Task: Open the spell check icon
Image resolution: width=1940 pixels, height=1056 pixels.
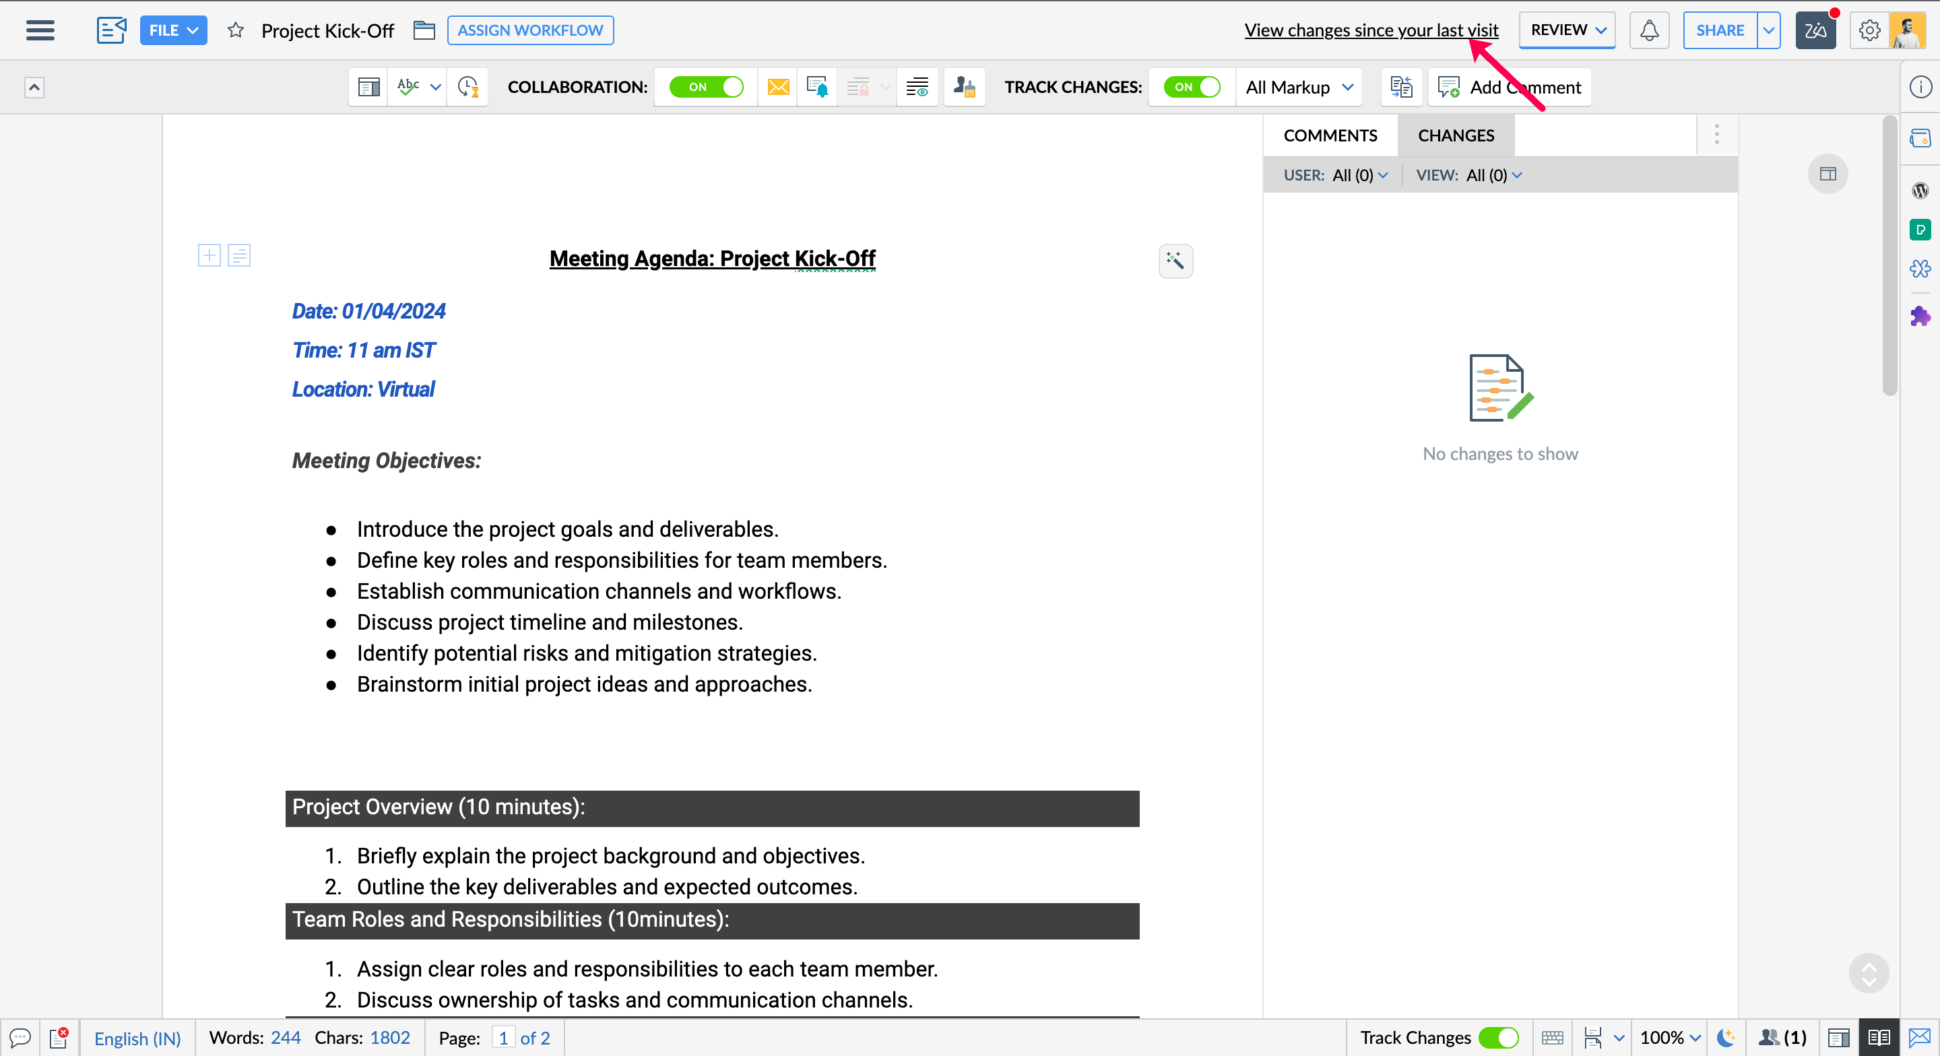Action: [x=408, y=87]
